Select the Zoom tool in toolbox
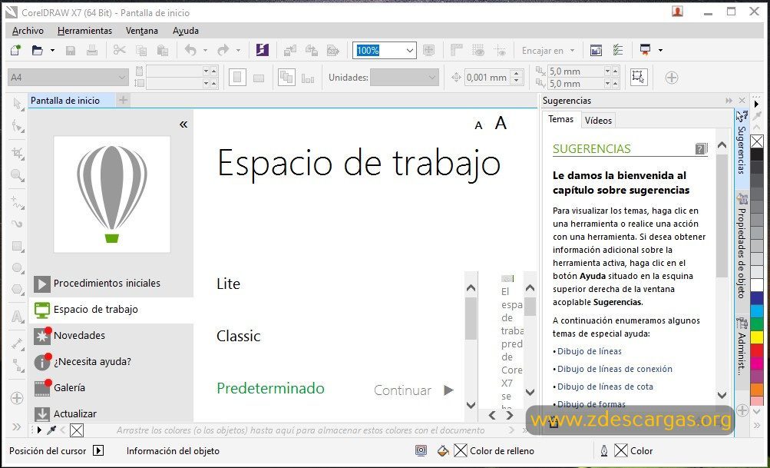The width and height of the screenshot is (770, 468). coord(18,175)
